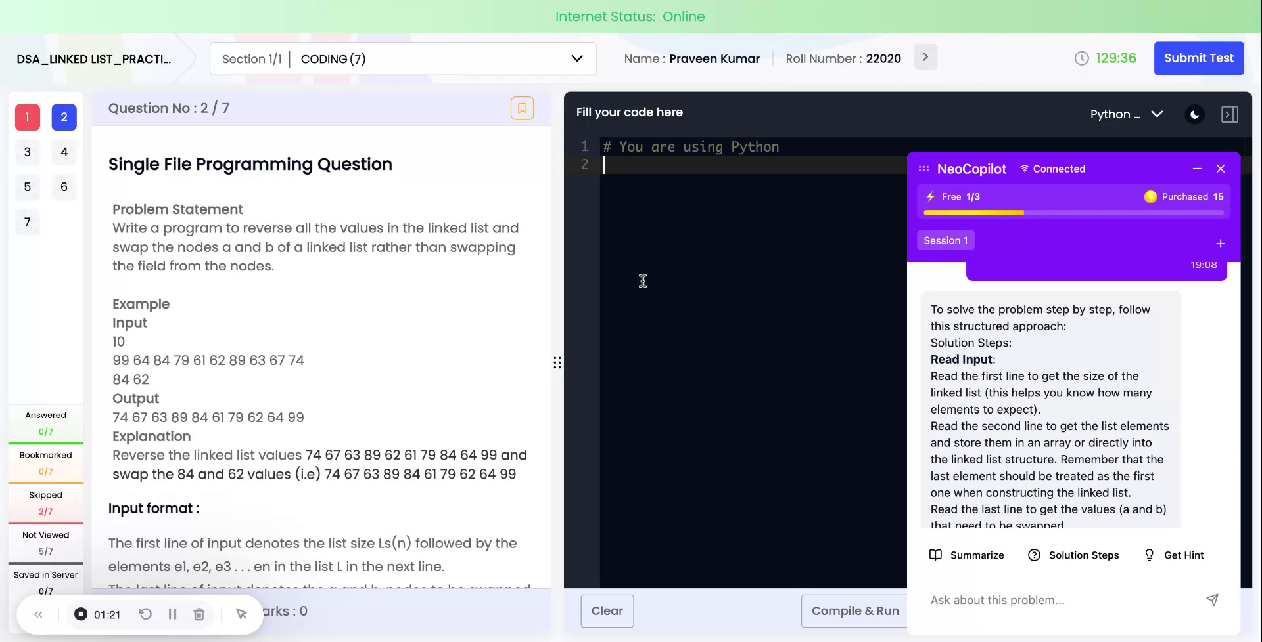
Task: Click the Ask about this problem field
Action: coord(1025,599)
